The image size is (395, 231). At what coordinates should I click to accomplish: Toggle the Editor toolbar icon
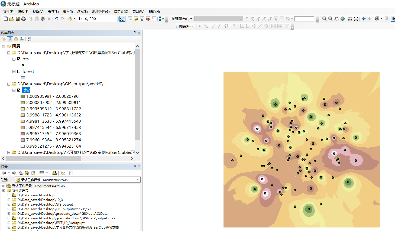tap(122, 19)
